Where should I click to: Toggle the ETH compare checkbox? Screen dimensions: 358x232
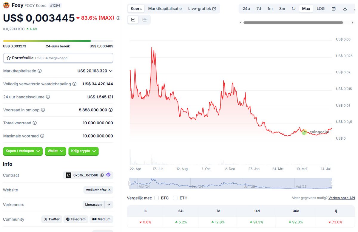[x=175, y=198]
